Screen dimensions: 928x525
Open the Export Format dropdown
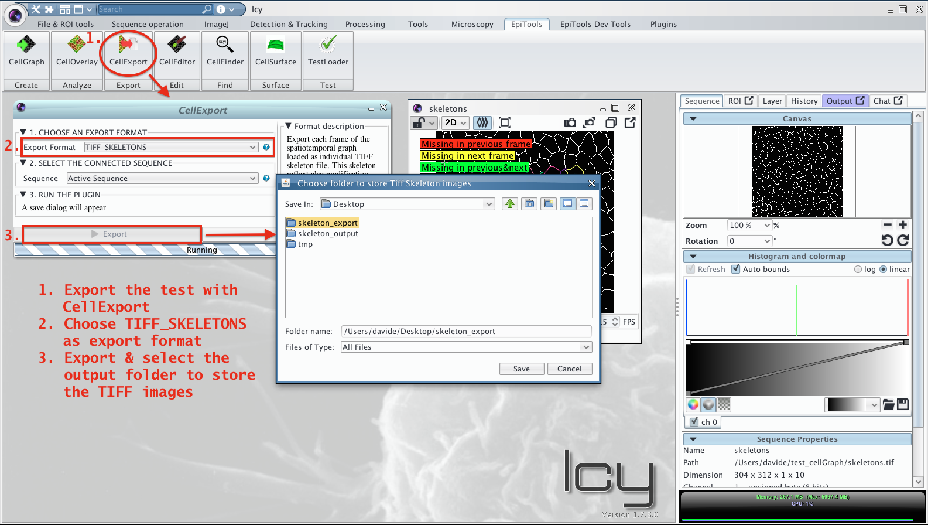pos(171,147)
